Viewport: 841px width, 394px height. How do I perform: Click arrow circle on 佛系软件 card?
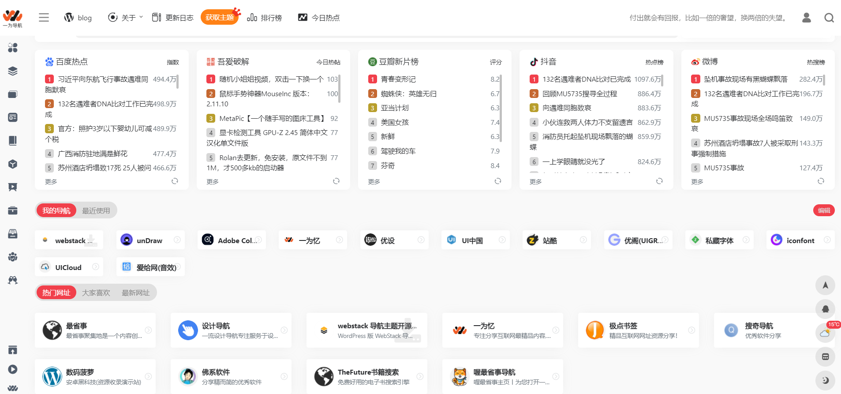click(x=284, y=376)
